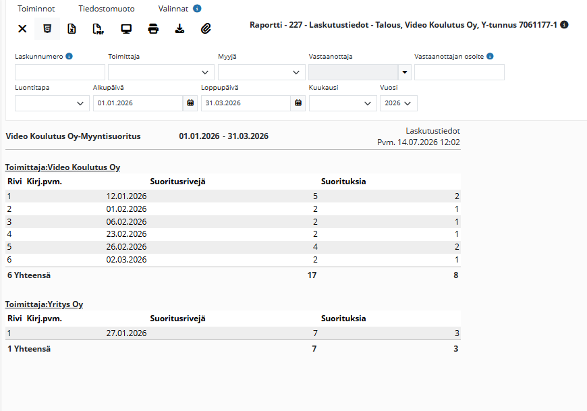Click the Laskunnumero input field

tap(60, 72)
